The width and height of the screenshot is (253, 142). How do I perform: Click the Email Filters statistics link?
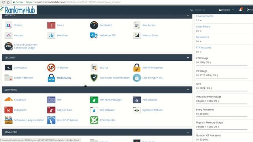click(203, 26)
